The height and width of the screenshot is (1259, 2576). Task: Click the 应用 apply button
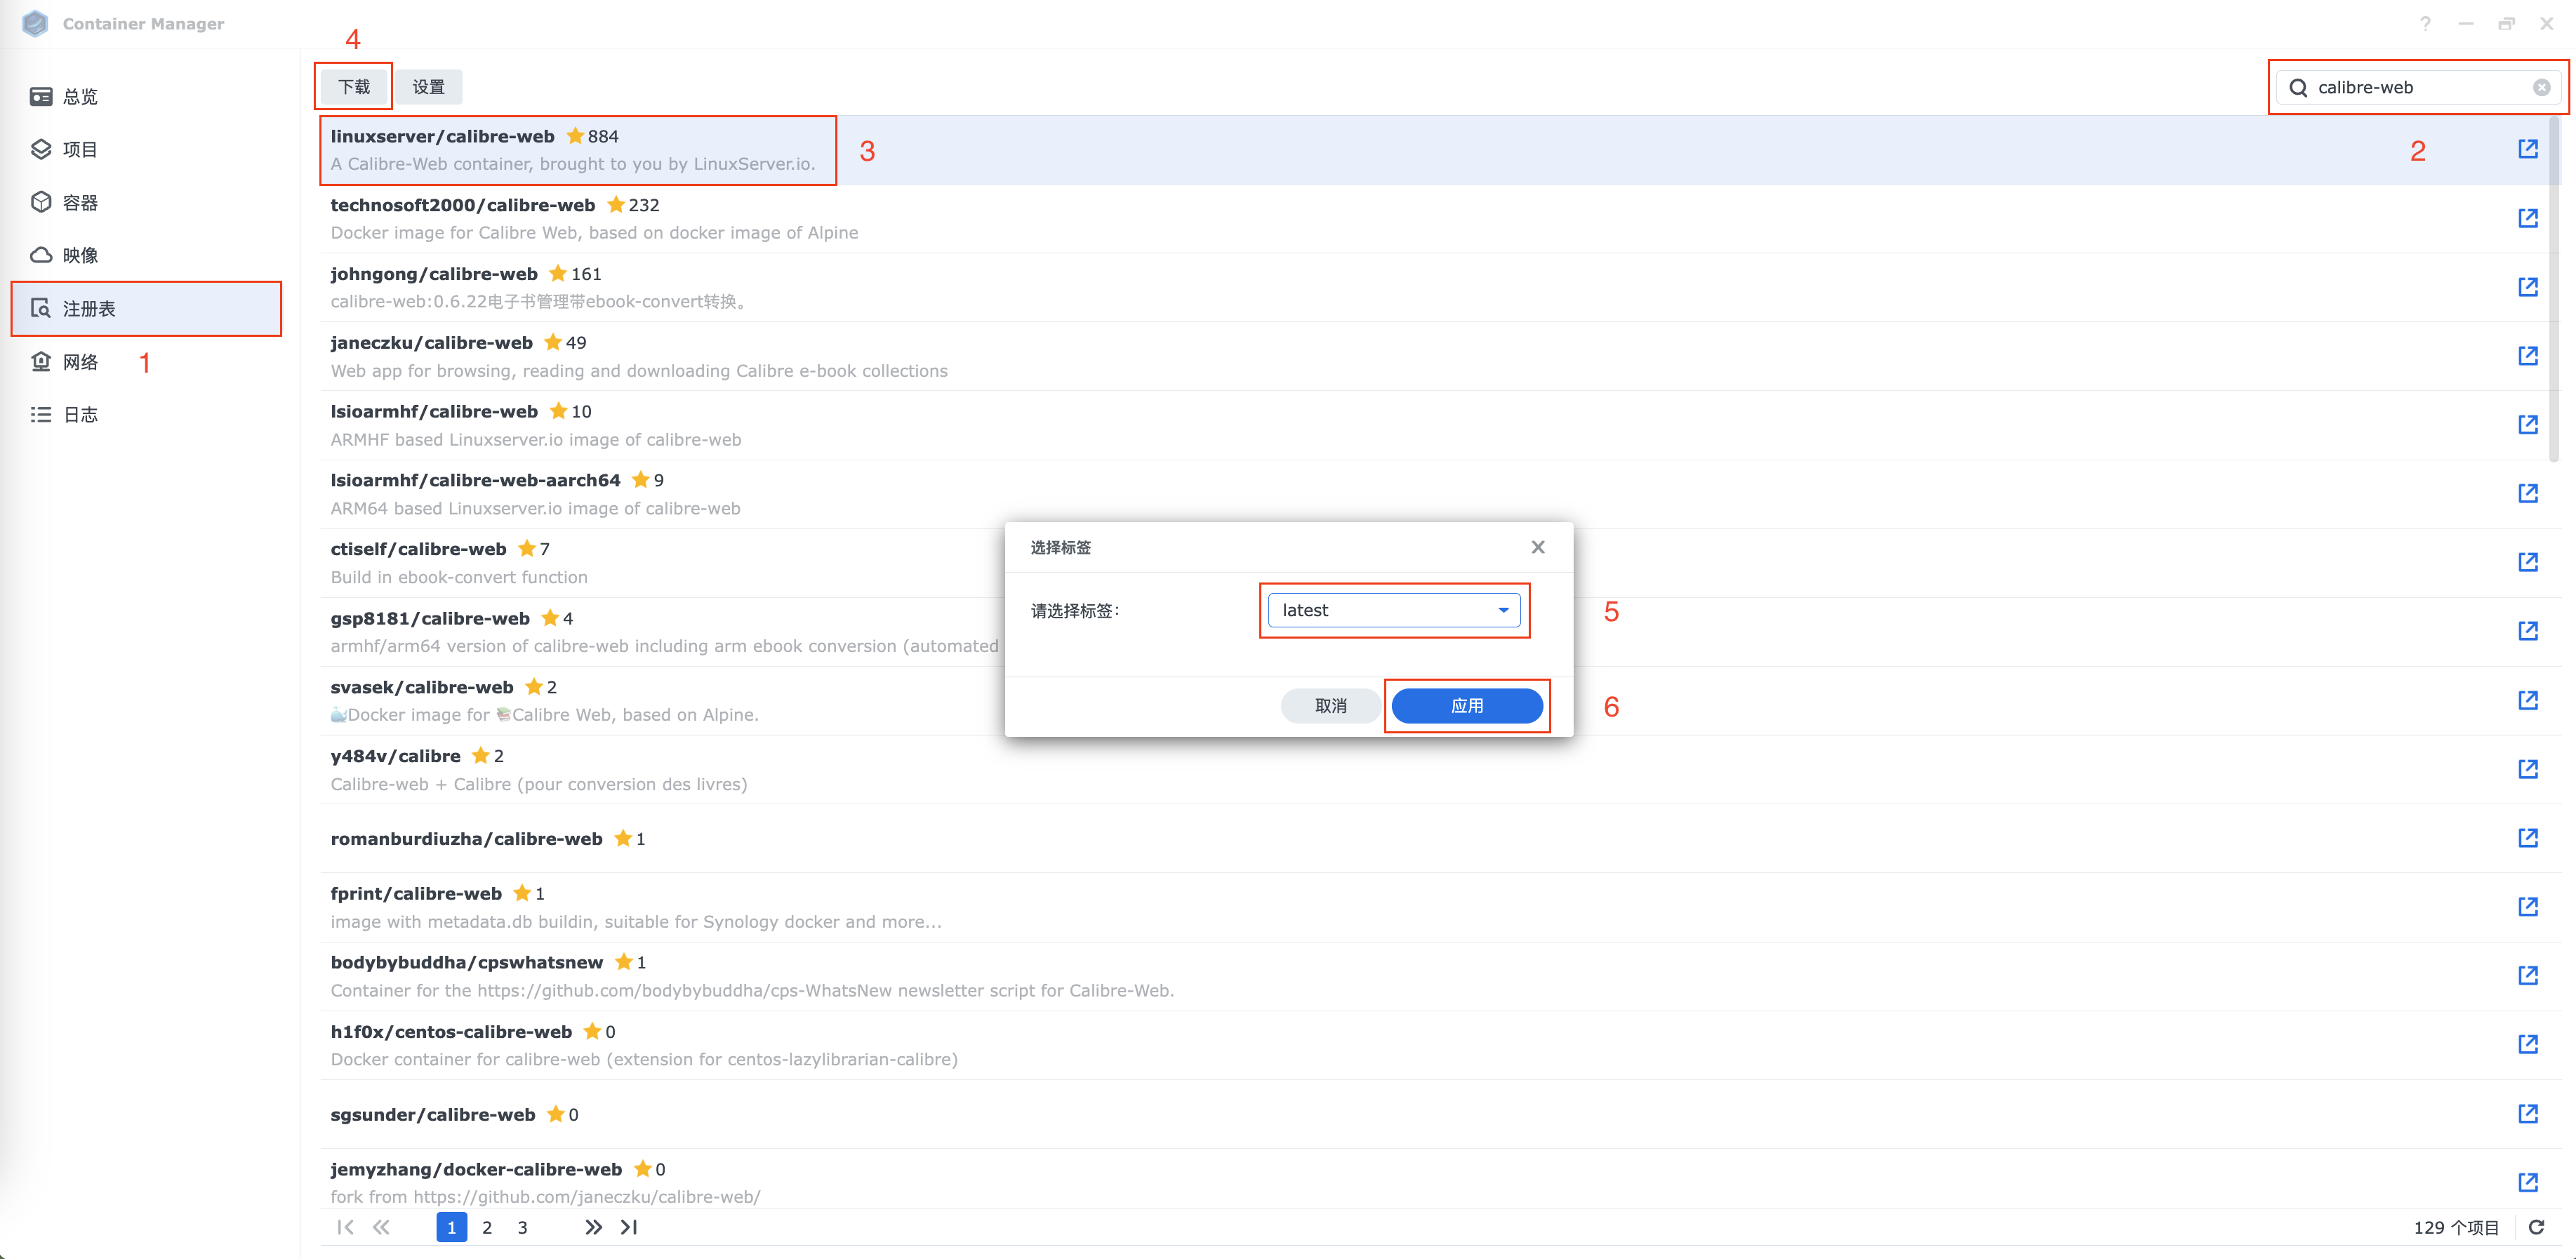point(1466,706)
